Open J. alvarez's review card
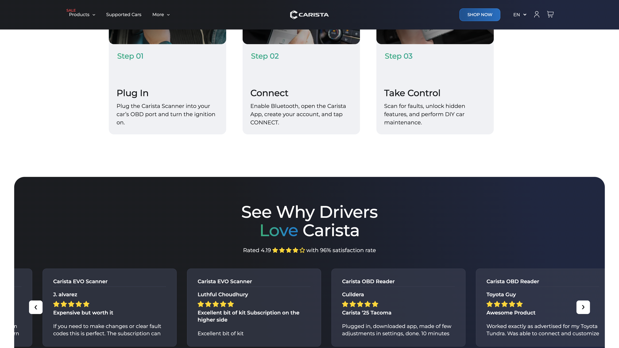Viewport: 619px width, 348px height. tap(110, 307)
